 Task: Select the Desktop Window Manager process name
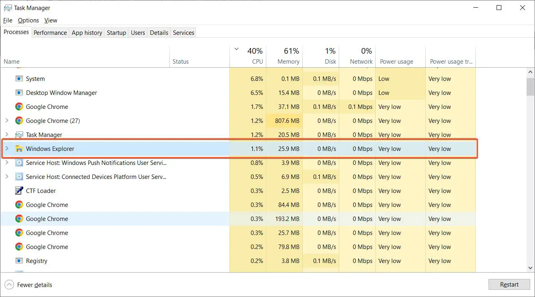point(61,93)
